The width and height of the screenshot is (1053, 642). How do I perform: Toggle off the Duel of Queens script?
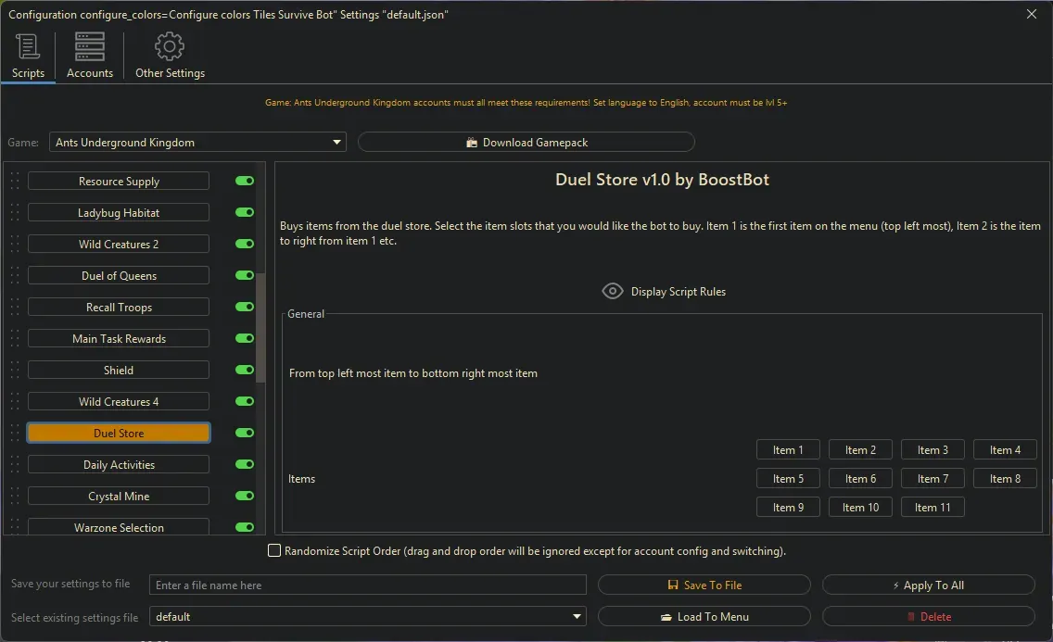[x=245, y=276]
